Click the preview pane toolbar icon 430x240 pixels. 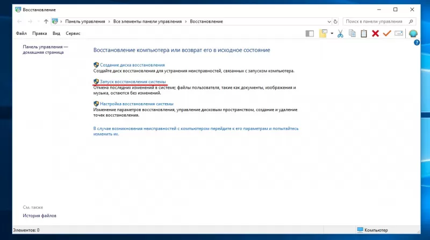[x=310, y=34]
